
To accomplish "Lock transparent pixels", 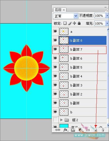I will click(65, 23).
